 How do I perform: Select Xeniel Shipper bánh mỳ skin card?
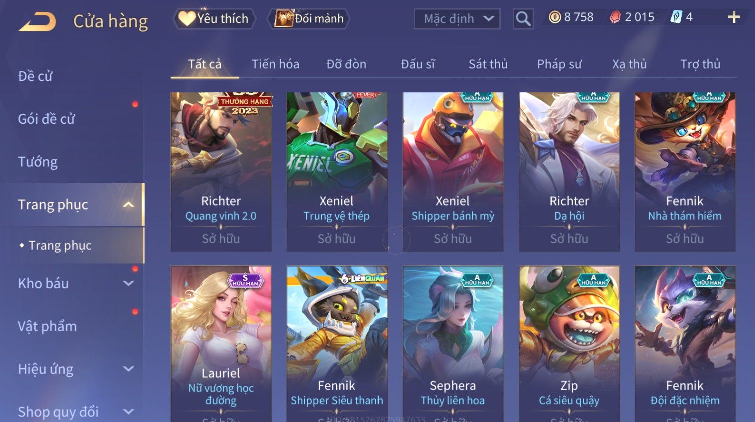tap(453, 172)
